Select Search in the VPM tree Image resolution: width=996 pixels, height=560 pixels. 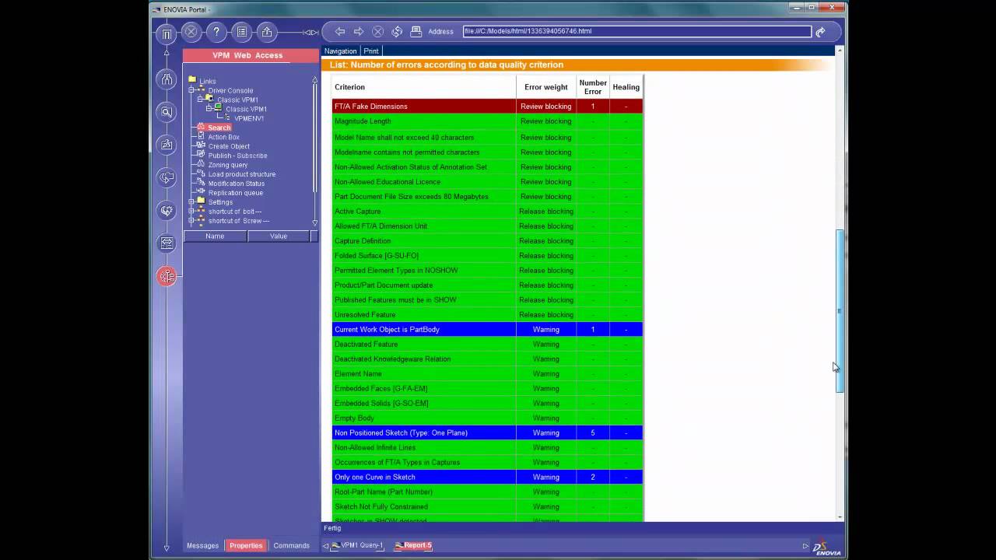[219, 128]
